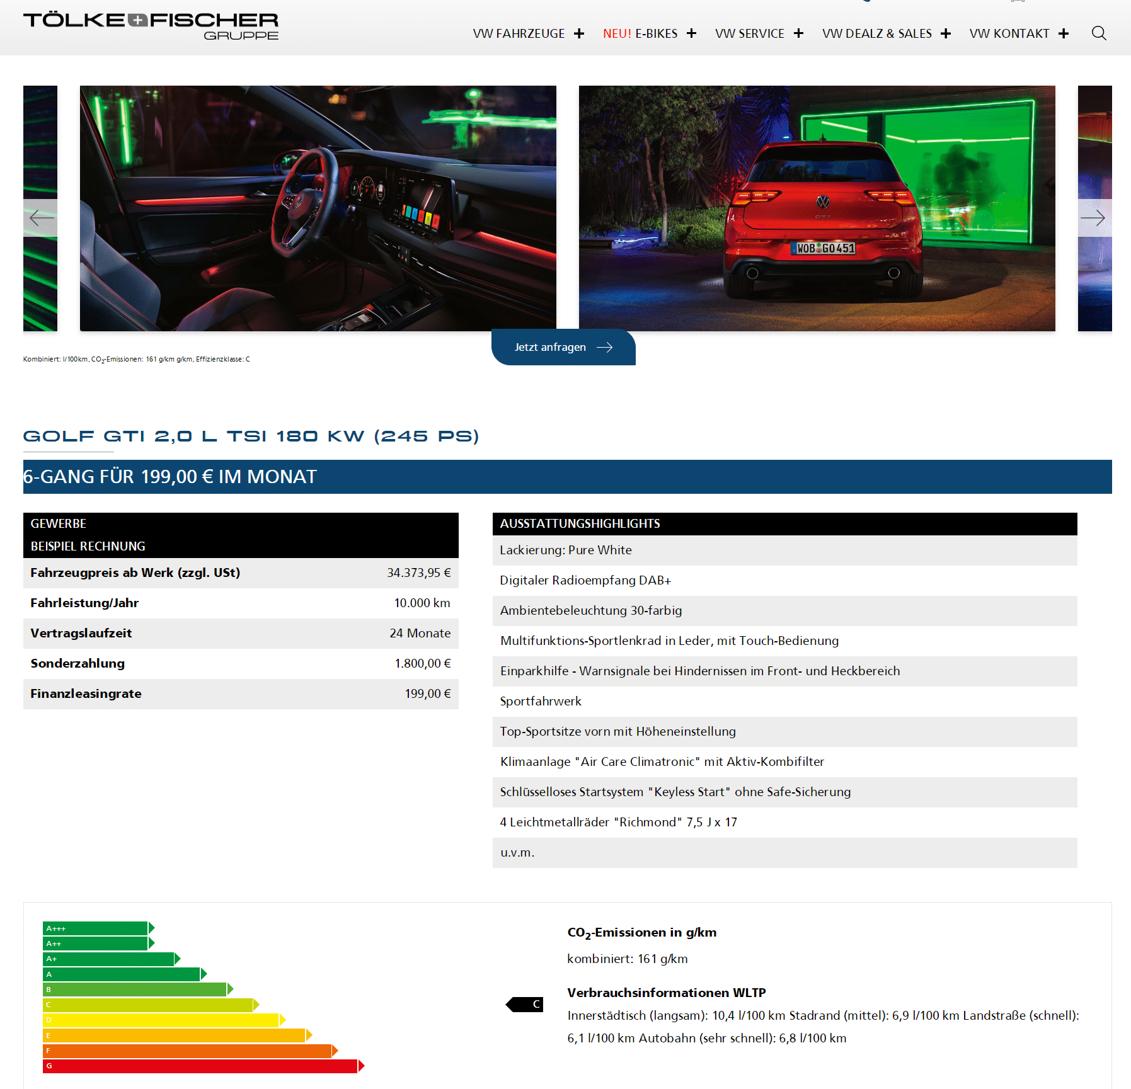Image resolution: width=1131 pixels, height=1089 pixels.
Task: Show the previous carousel image arrow
Action: pyautogui.click(x=40, y=218)
